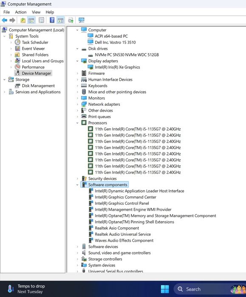The image size is (246, 297).
Task: Open the Action menu
Action: (21, 12)
